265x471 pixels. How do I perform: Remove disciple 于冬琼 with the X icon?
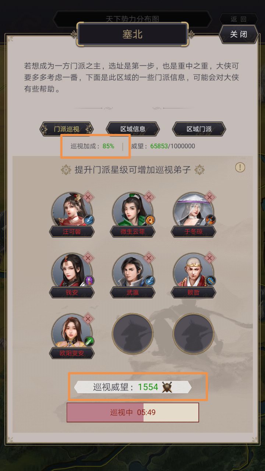(209, 197)
